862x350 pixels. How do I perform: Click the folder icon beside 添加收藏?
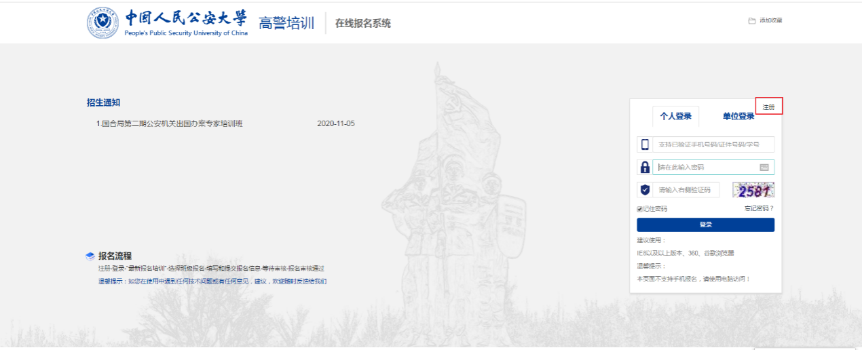pyautogui.click(x=751, y=21)
